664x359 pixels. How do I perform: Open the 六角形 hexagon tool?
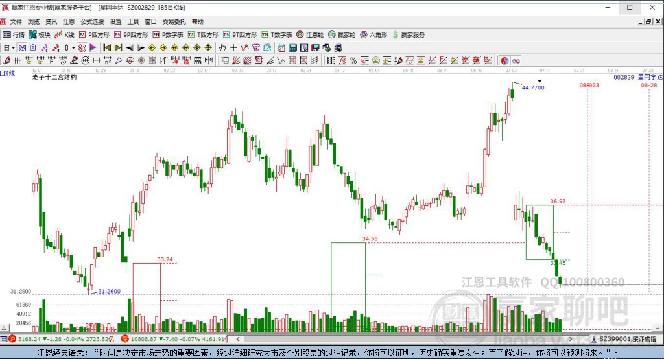pos(373,35)
